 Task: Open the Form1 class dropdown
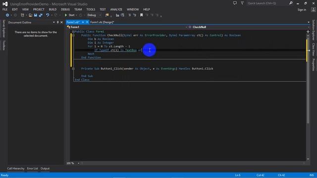coord(127,27)
